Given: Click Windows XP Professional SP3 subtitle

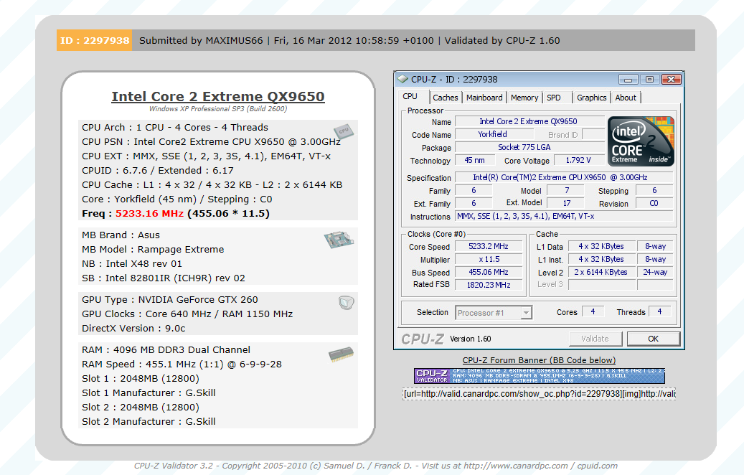Looking at the screenshot, I should point(218,109).
